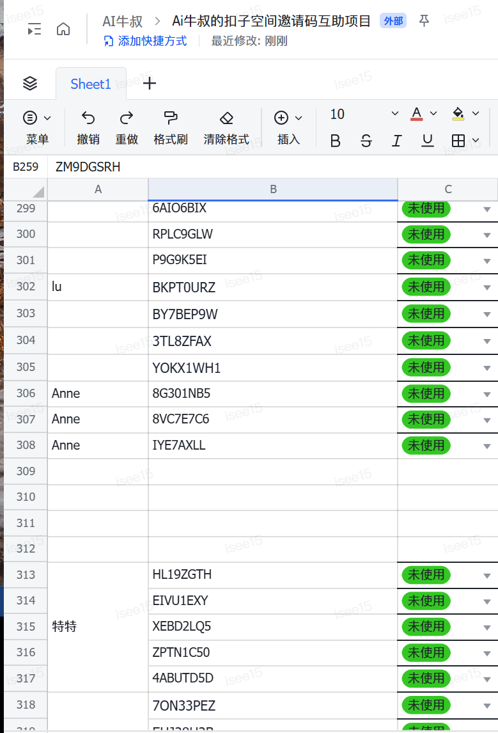The width and height of the screenshot is (498, 733).
Task: Select column A header
Action: coord(98,189)
